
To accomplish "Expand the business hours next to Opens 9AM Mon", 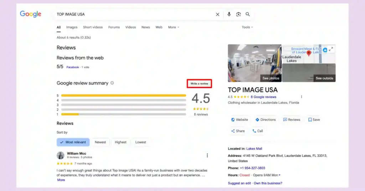I will coord(279,175).
